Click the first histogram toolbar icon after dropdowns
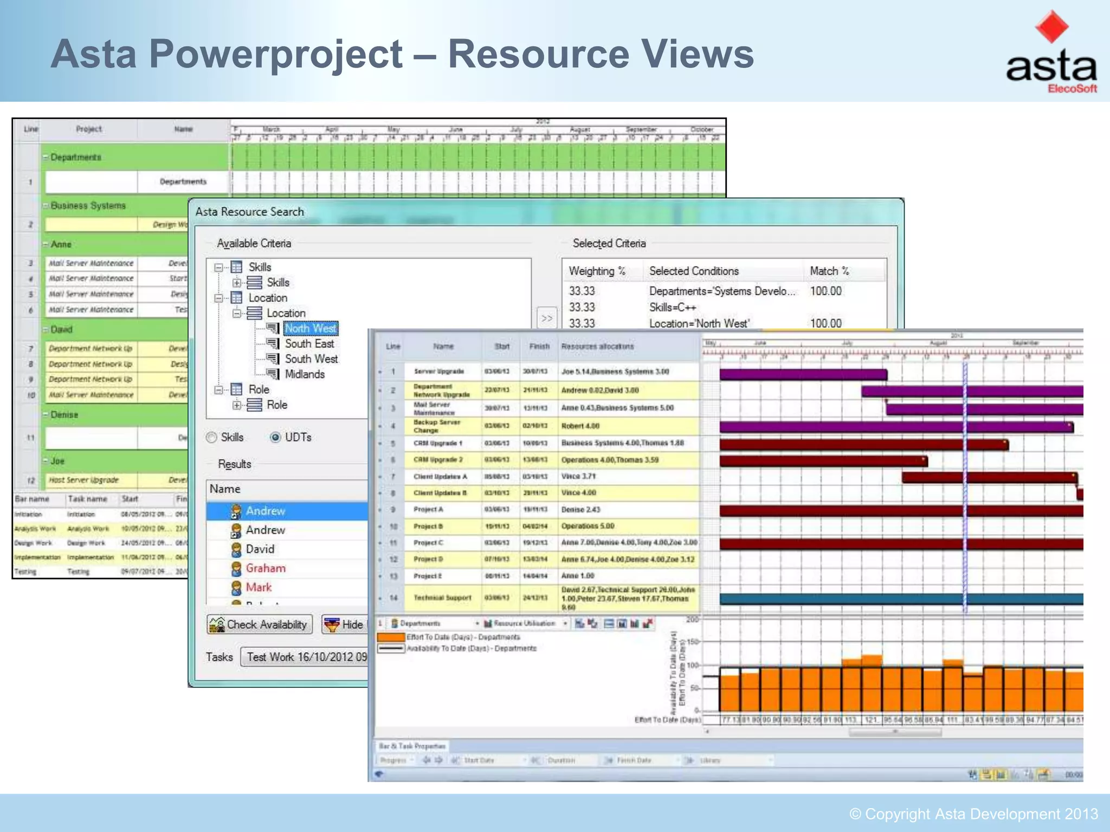This screenshot has width=1110, height=832. 579,623
